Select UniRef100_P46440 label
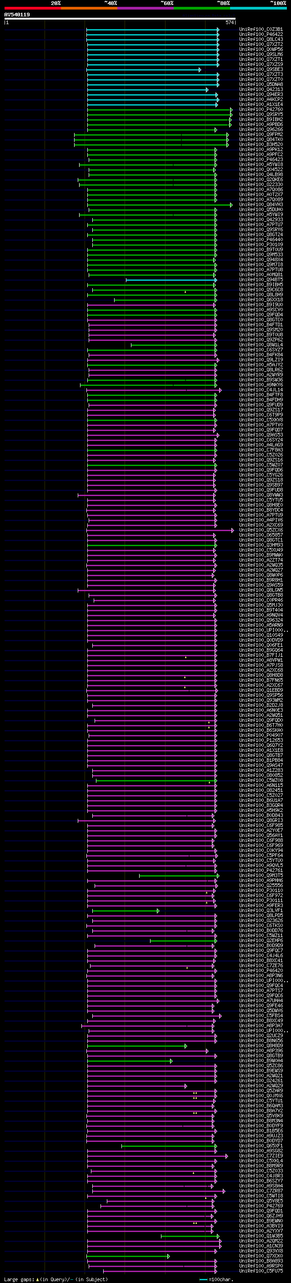This screenshot has width=291, height=1283. click(x=261, y=239)
